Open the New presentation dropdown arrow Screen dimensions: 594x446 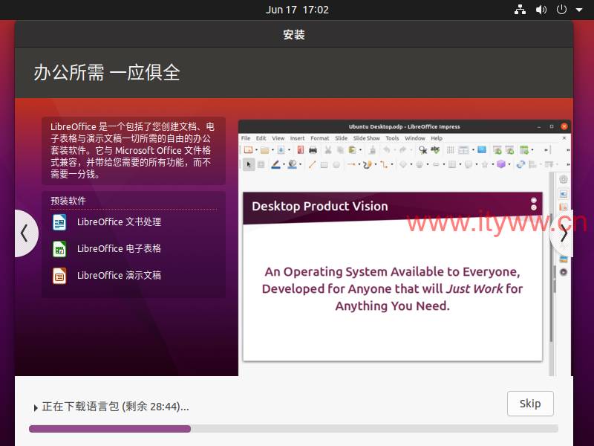pyautogui.click(x=256, y=150)
